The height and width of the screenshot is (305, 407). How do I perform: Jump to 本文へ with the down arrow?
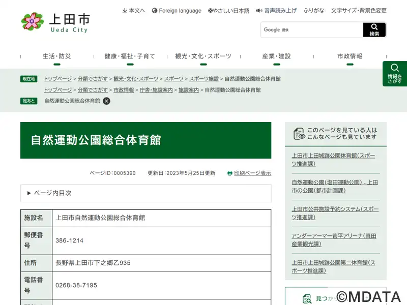coord(133,11)
